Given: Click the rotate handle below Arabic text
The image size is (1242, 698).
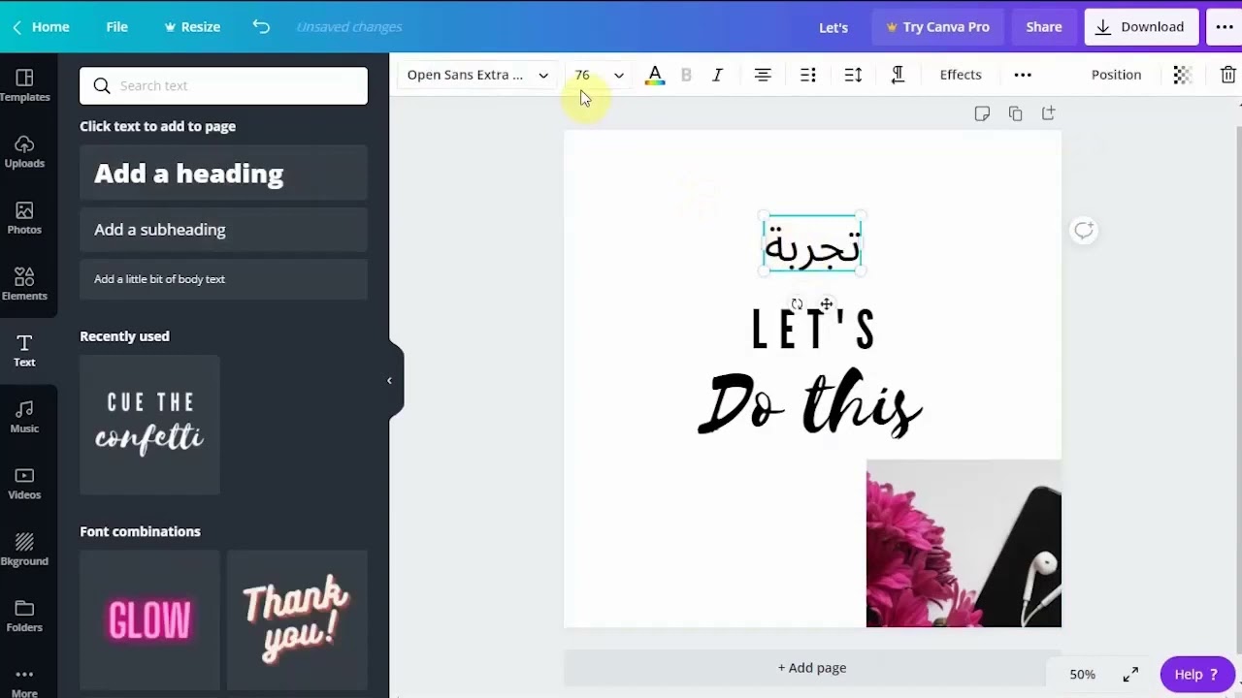Looking at the screenshot, I should 797,304.
